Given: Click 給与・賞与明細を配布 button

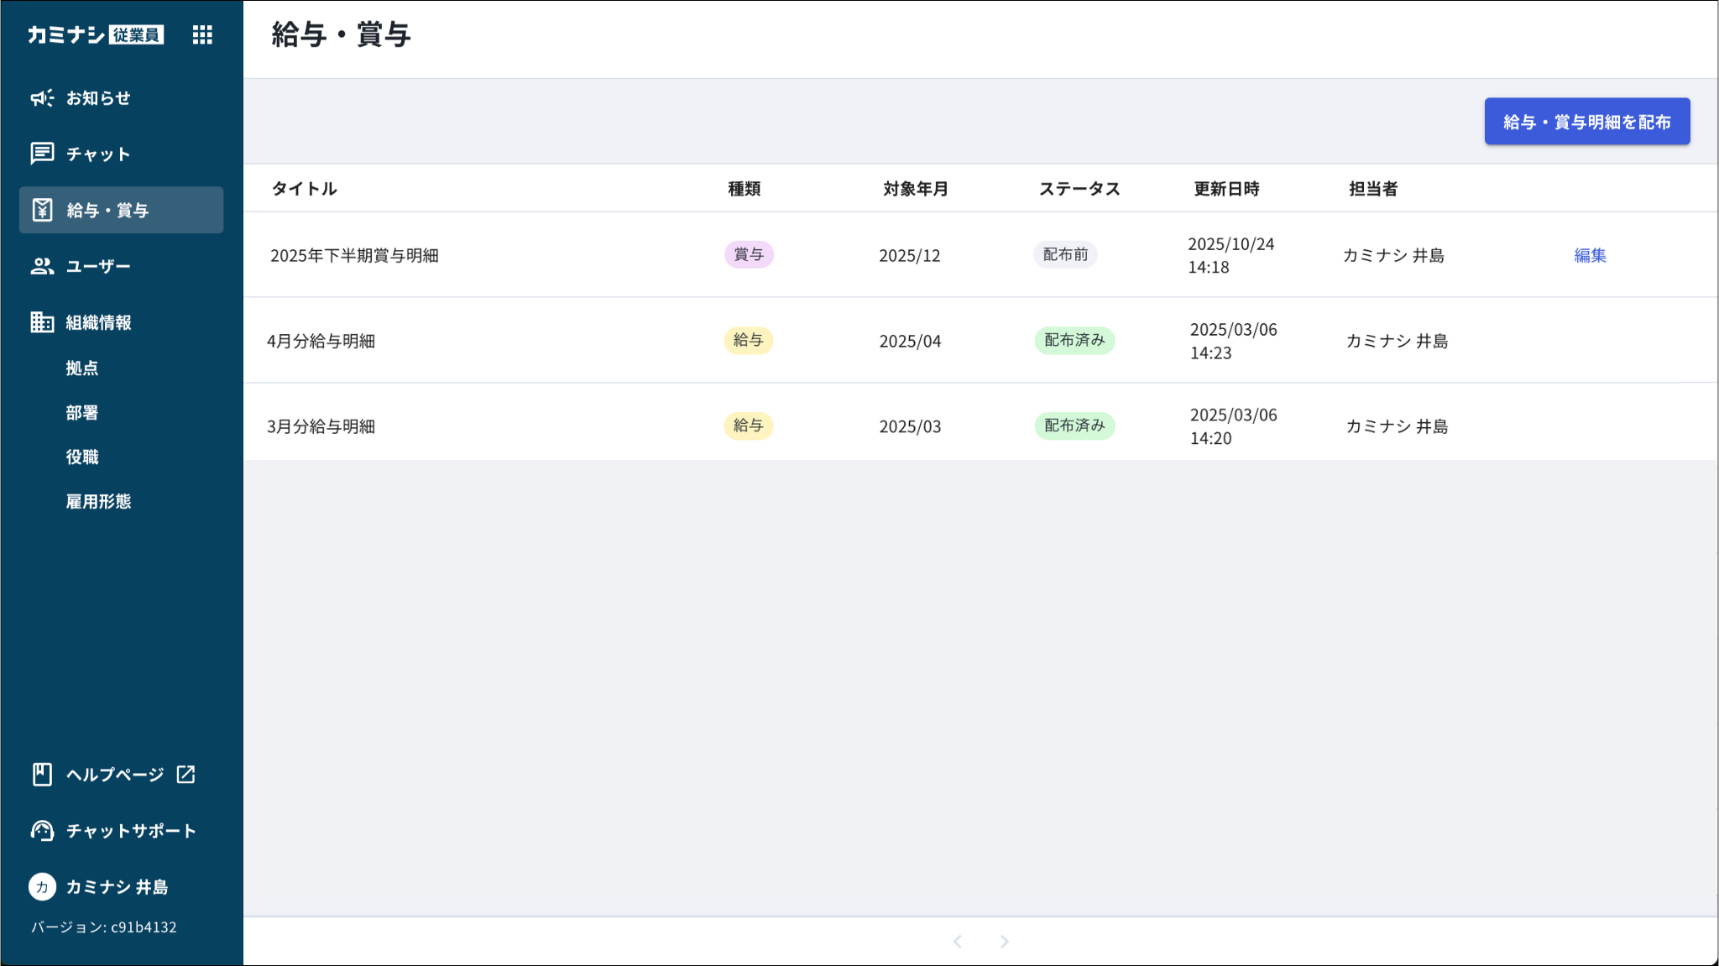Looking at the screenshot, I should pos(1586,122).
